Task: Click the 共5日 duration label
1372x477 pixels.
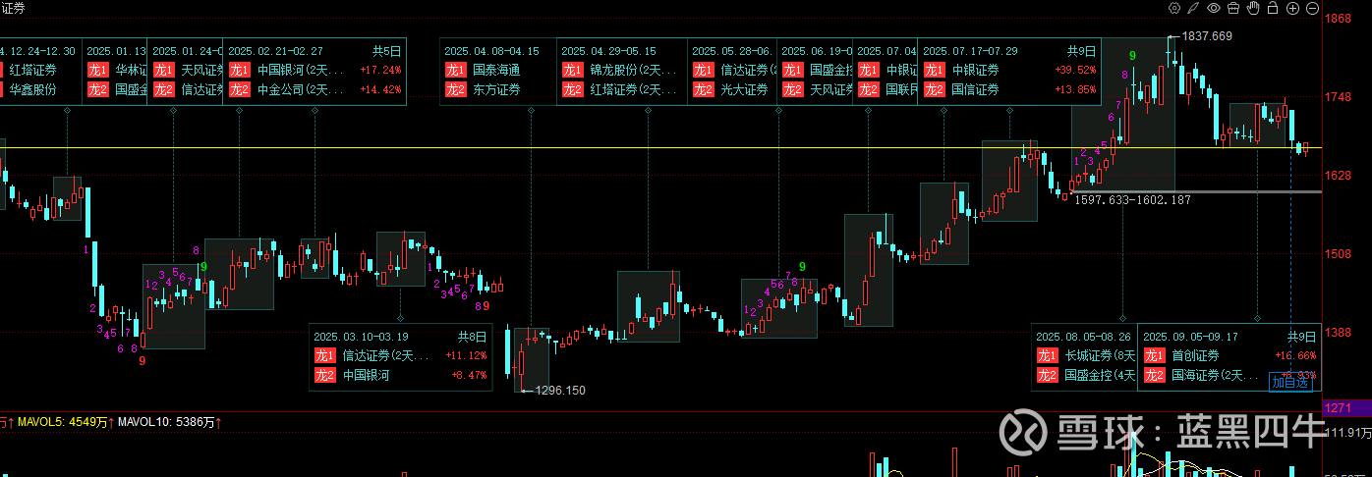Action: click(387, 50)
